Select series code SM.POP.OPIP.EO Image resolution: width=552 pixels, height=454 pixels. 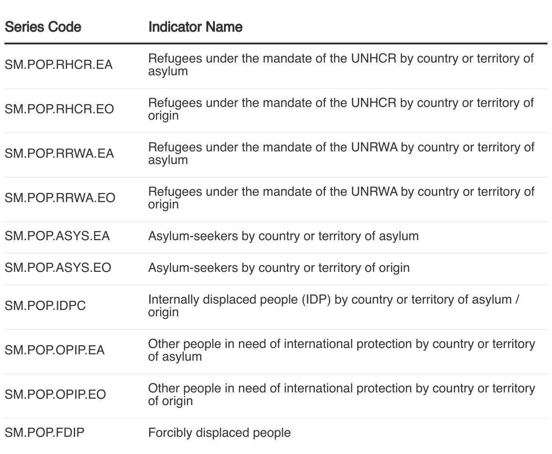click(56, 395)
